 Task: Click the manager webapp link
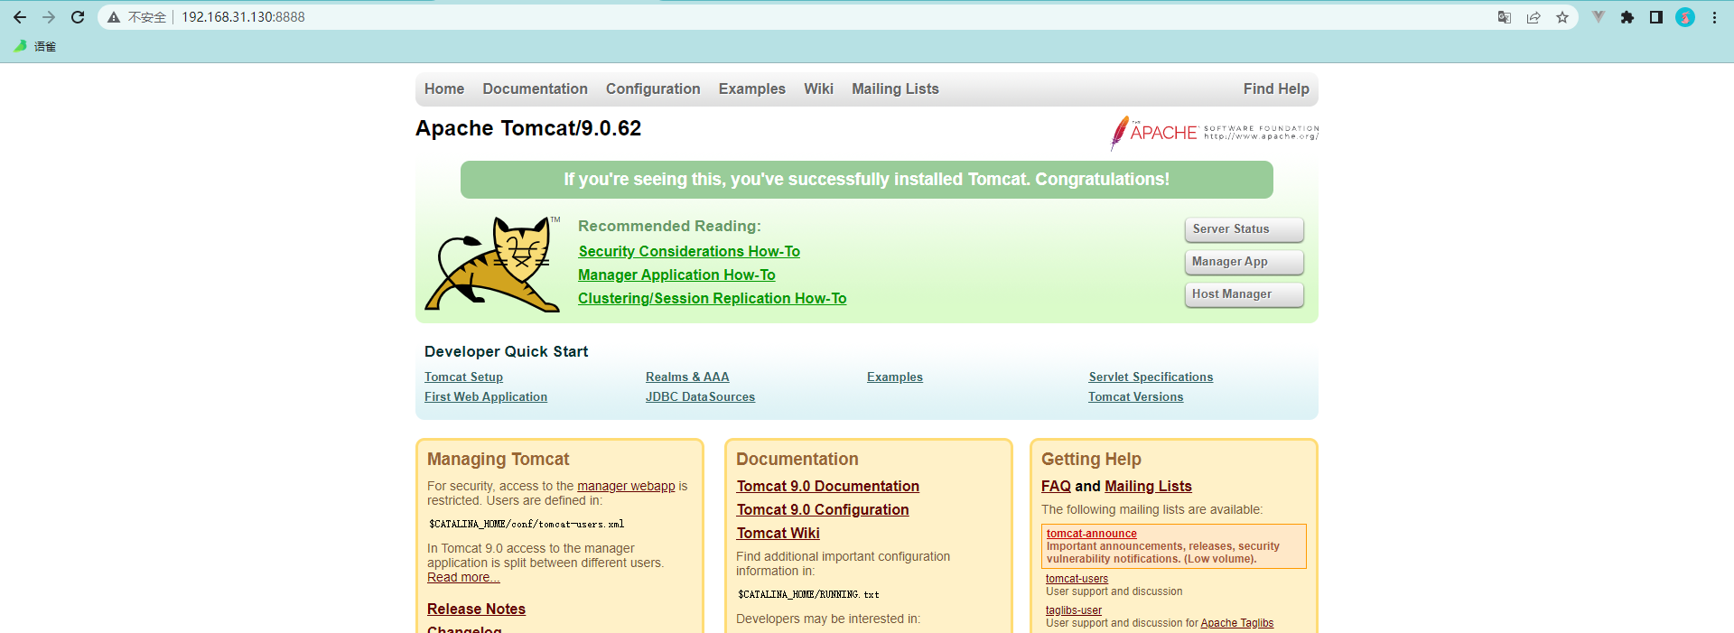pyautogui.click(x=626, y=486)
